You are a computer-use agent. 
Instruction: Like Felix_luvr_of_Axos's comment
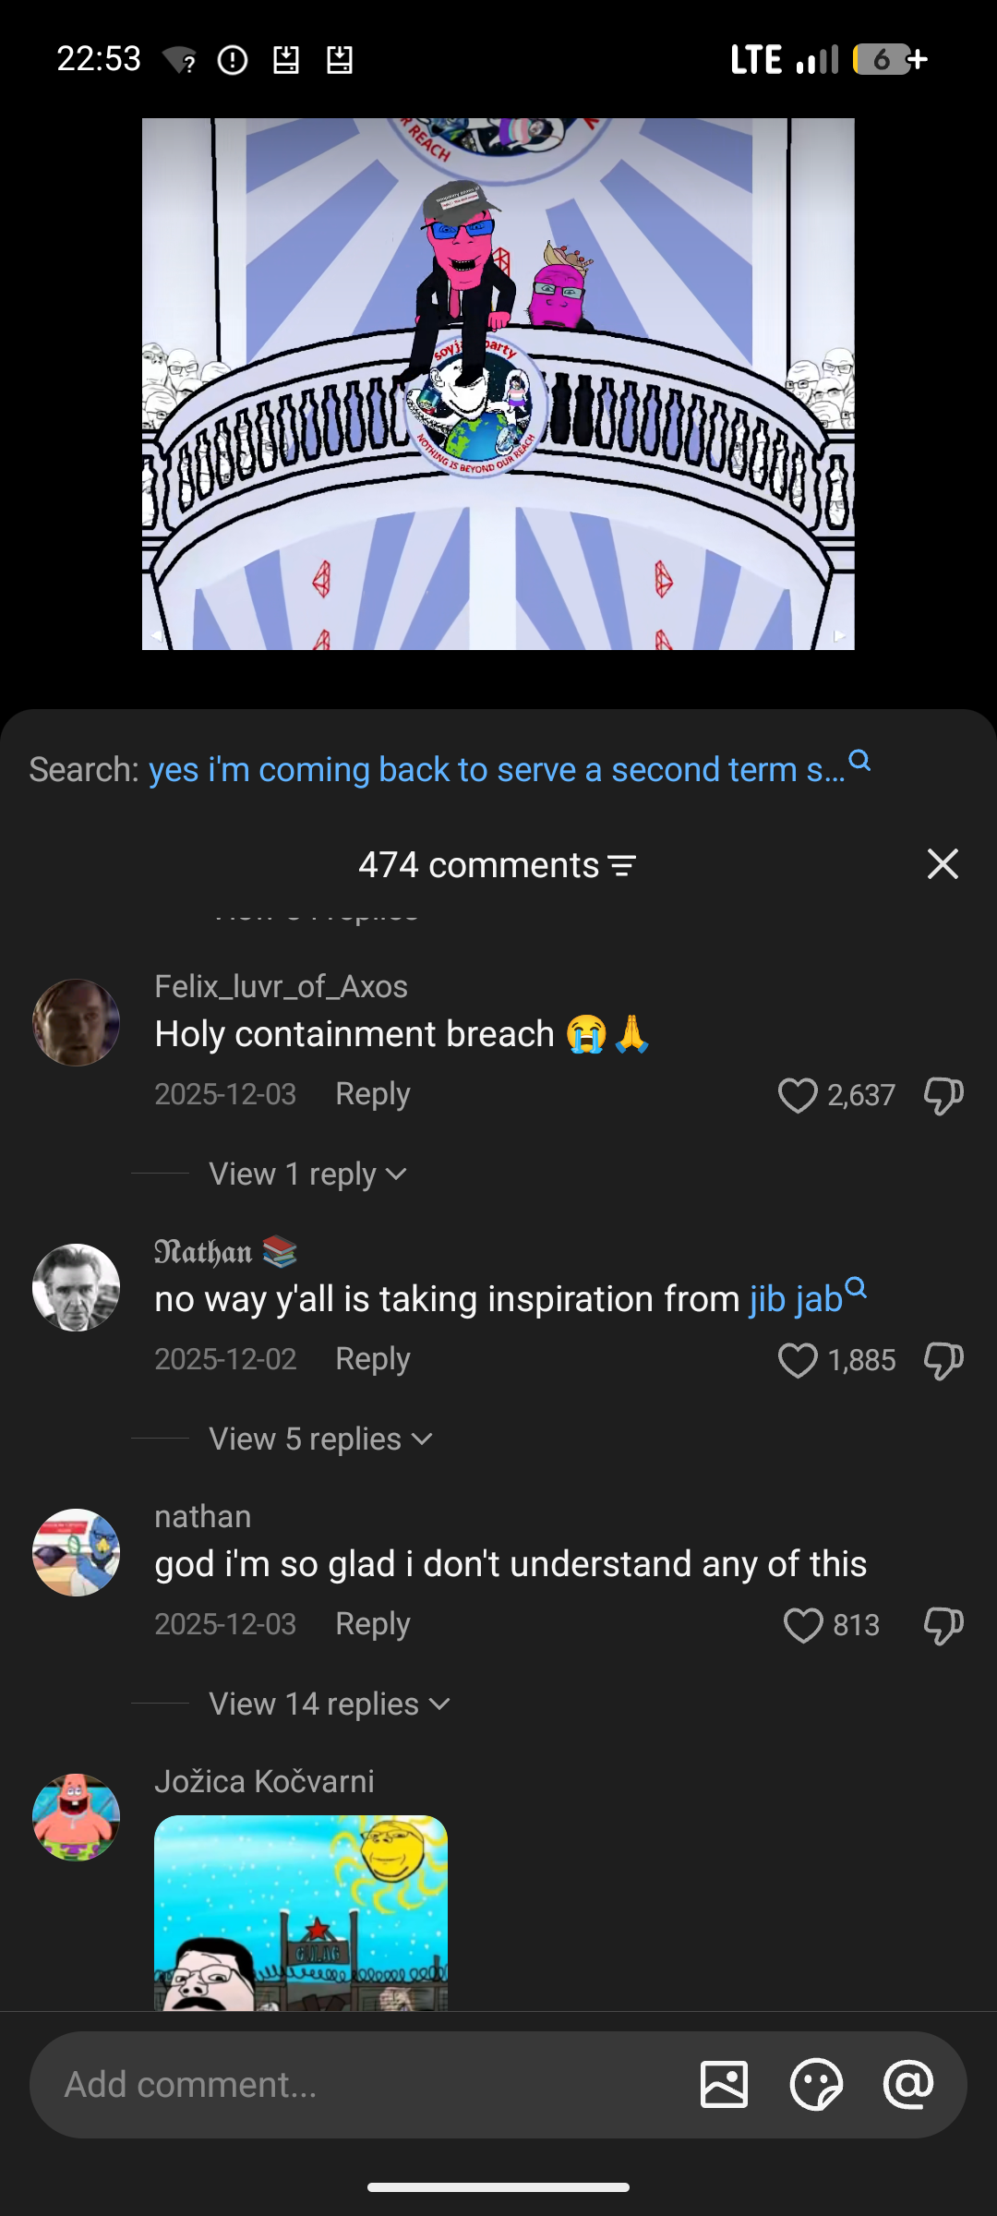tap(798, 1095)
